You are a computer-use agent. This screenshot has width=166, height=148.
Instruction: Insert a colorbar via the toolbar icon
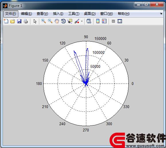click(x=98, y=21)
